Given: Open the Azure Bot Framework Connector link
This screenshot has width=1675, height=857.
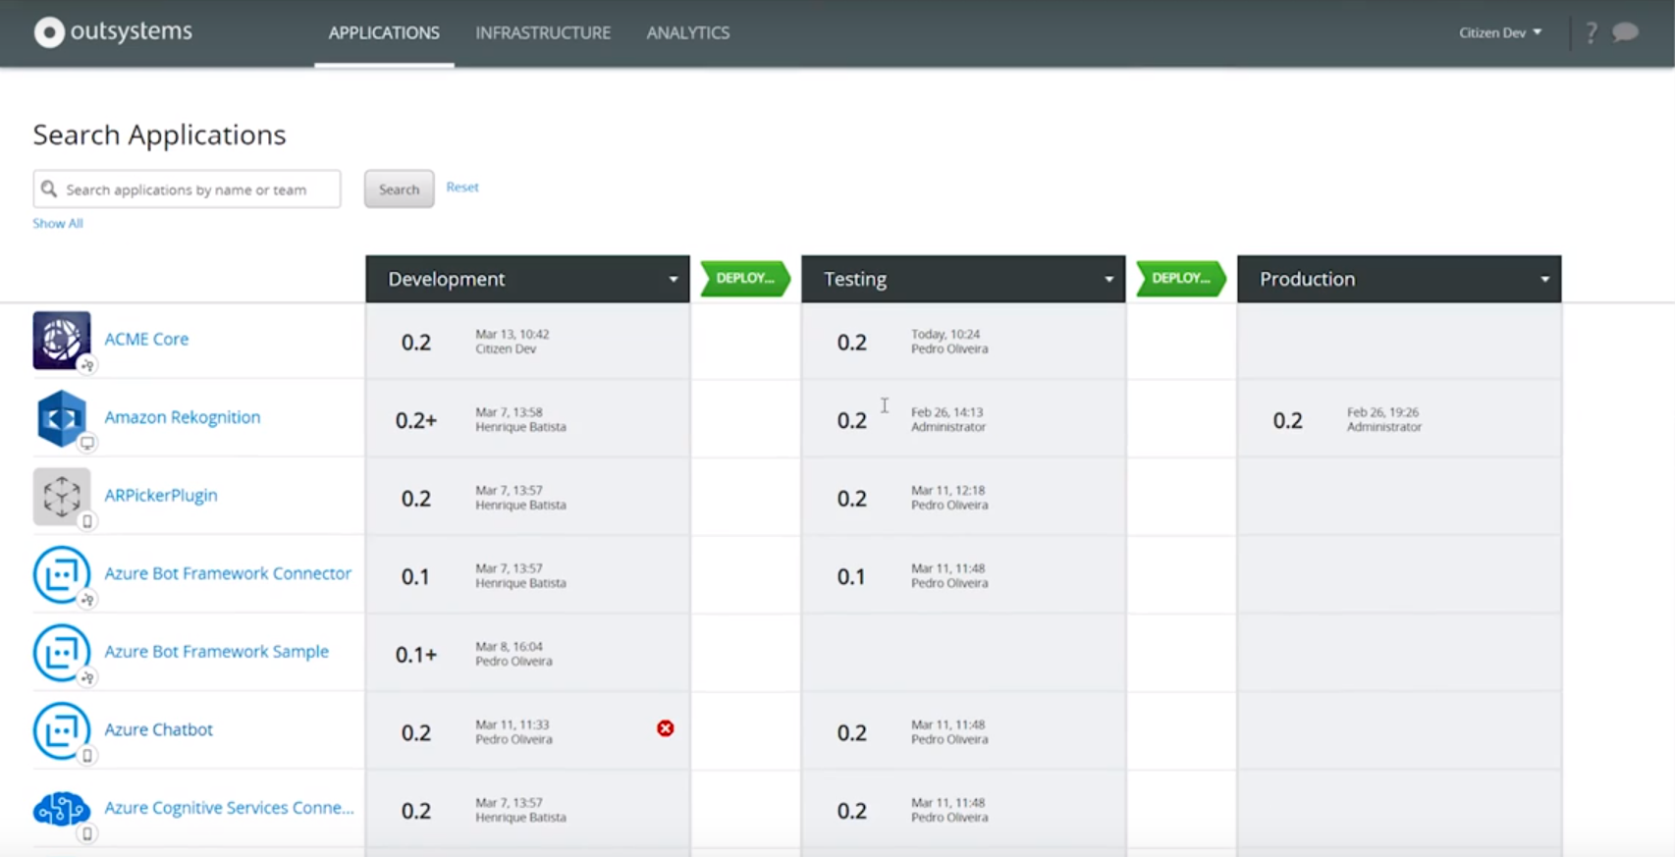Looking at the screenshot, I should tap(228, 573).
